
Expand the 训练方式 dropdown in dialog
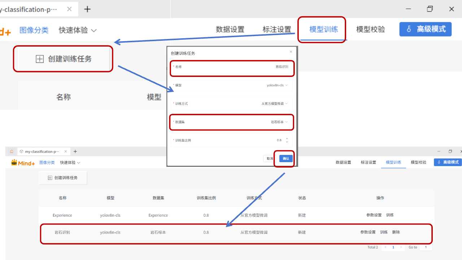click(x=274, y=104)
